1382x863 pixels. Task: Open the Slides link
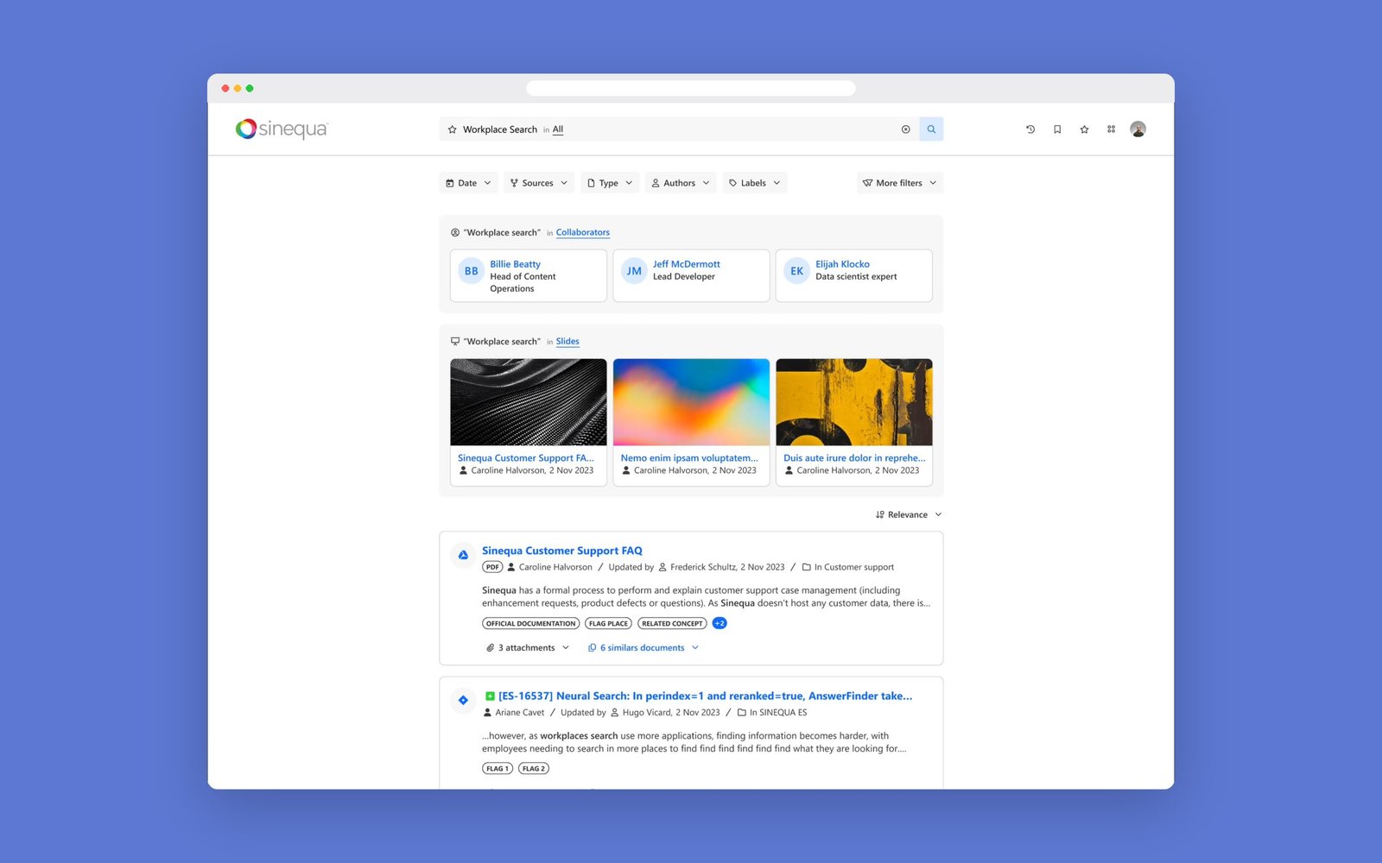(x=567, y=342)
